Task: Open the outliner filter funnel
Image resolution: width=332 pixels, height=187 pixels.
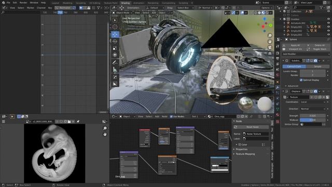Action: [x=321, y=8]
